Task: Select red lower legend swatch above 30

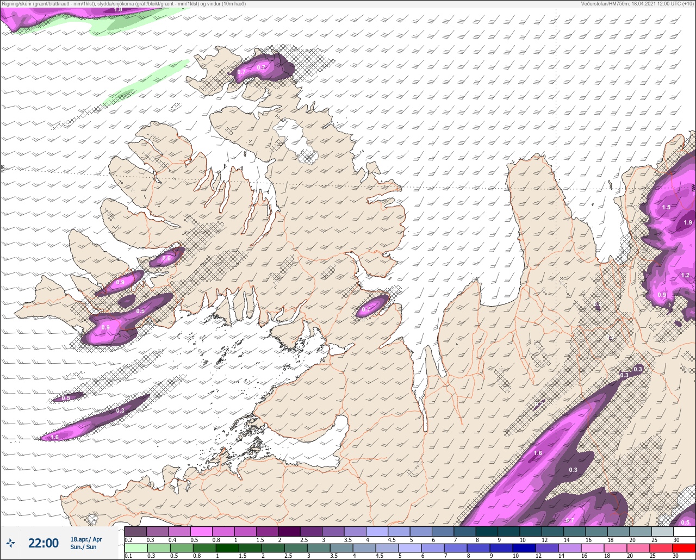Action: point(685,547)
